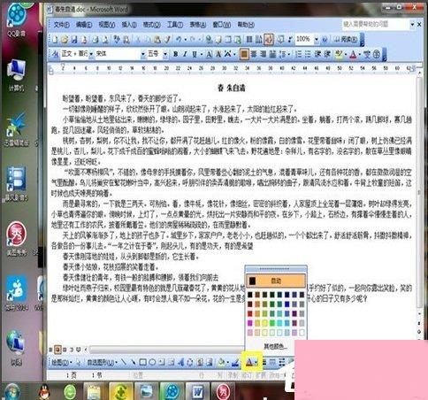This screenshot has height=400, width=428.
Task: Pick the Oval shape tool
Action: (x=152, y=362)
